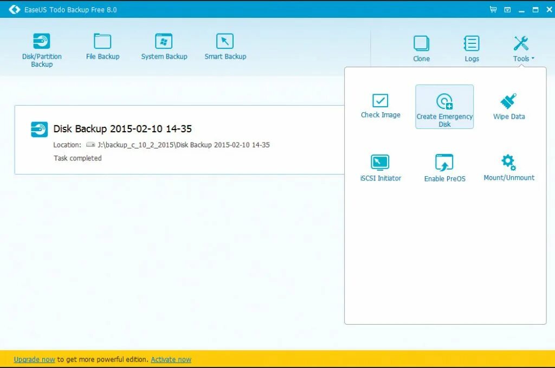Open the title bar dropdown menu icon
This screenshot has width=555, height=368.
coord(507,10)
